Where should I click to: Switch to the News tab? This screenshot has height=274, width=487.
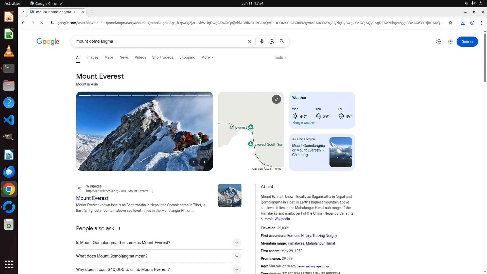coord(124,57)
